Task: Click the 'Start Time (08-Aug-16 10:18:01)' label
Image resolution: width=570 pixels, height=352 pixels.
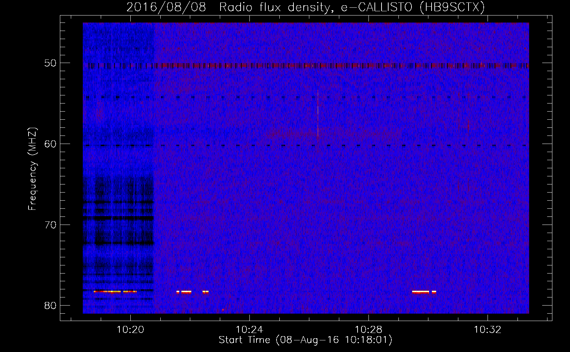Action: click(x=305, y=340)
